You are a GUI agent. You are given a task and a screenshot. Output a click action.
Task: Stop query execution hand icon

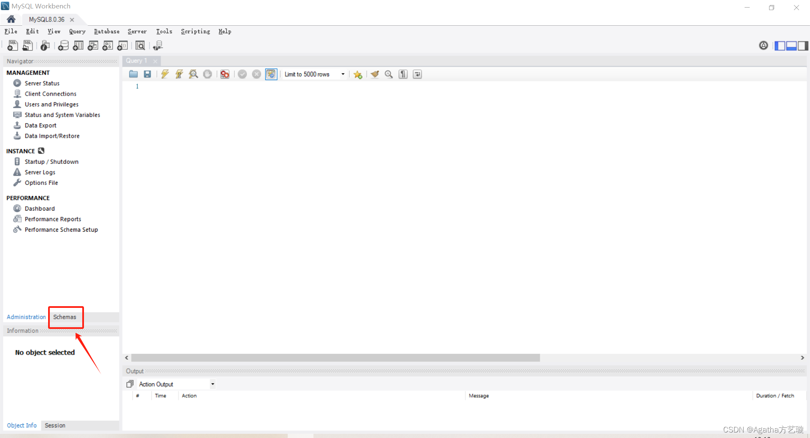(208, 74)
